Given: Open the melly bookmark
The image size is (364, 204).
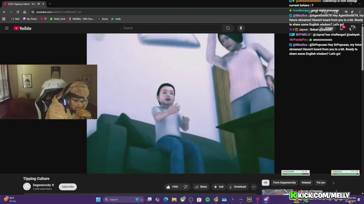Looking at the screenshot, I should point(116,19).
